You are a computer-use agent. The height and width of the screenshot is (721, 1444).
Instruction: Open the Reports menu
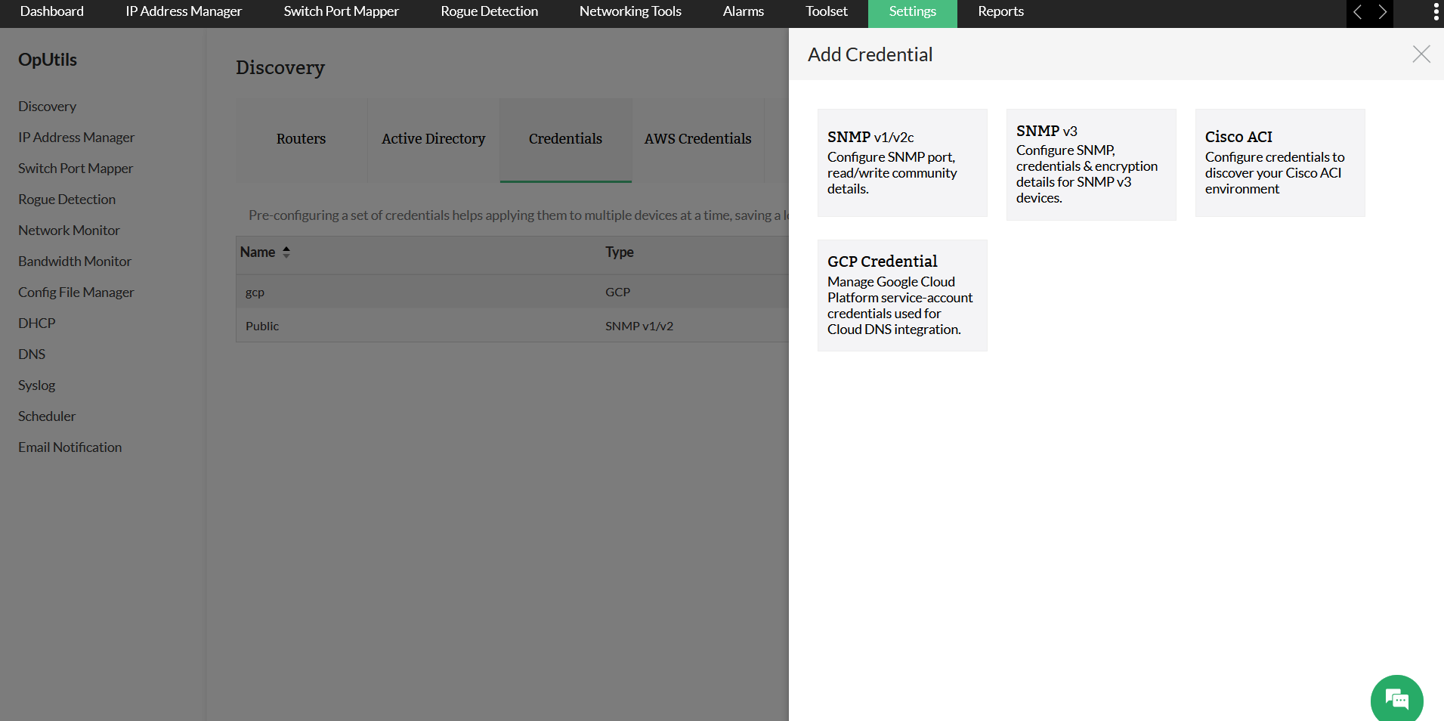point(1001,12)
